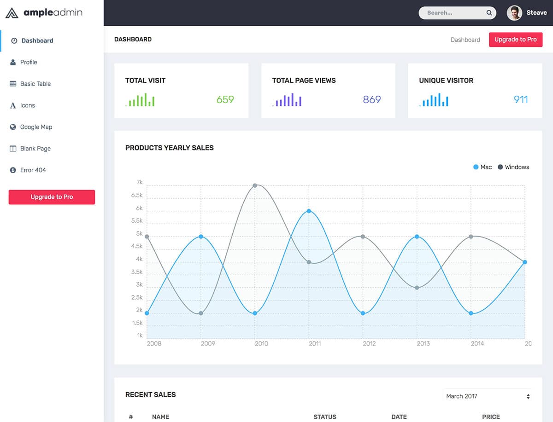553x422 pixels.
Task: Click the Dashboard clock icon in sidebar
Action: coord(14,41)
